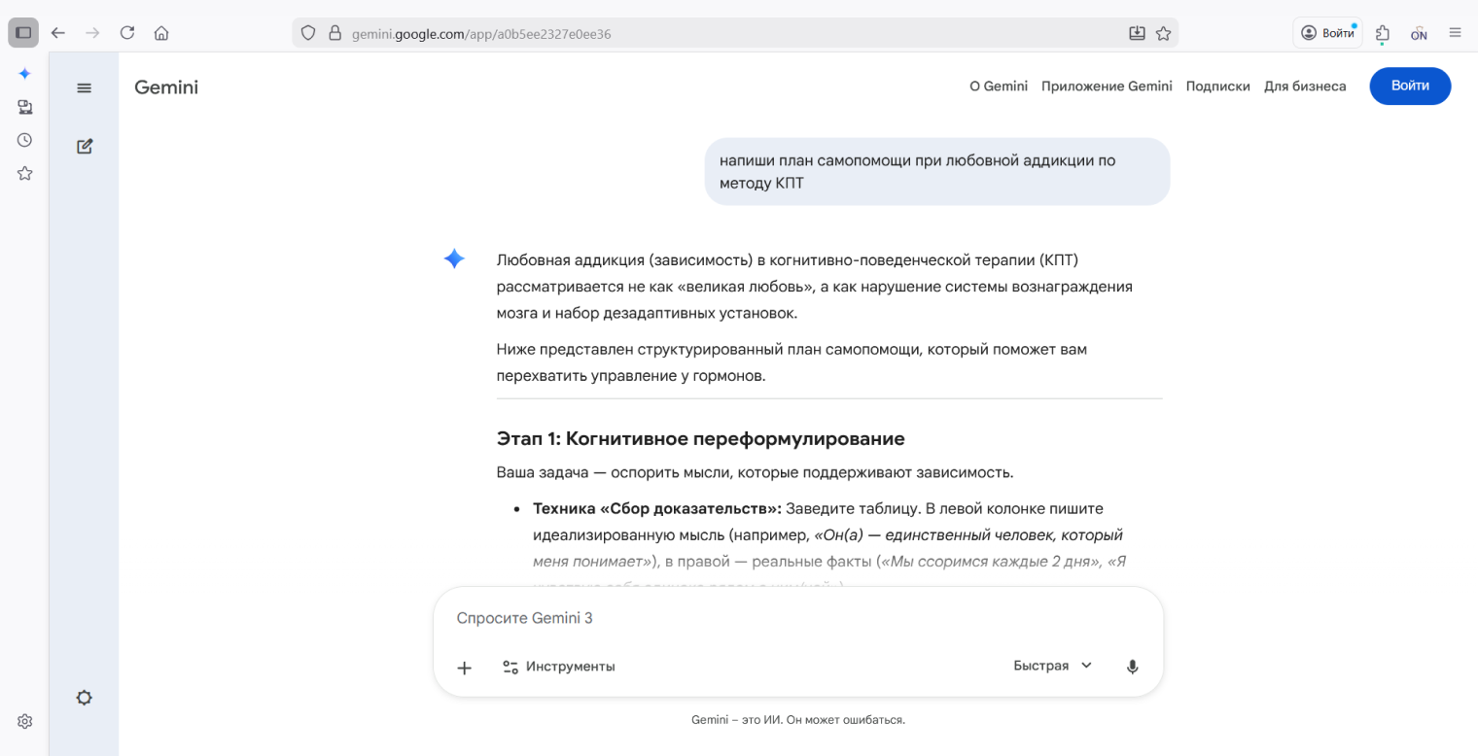Click the Gemini sparkle logo next to response
Image resolution: width=1478 pixels, height=756 pixels.
coord(453,258)
